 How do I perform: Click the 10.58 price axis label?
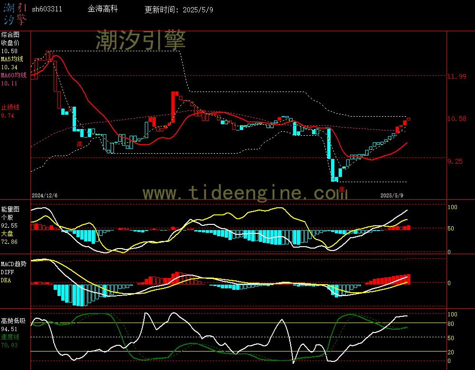(457, 119)
